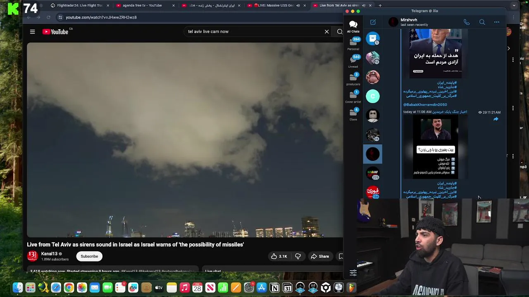Share the live video

point(320,256)
